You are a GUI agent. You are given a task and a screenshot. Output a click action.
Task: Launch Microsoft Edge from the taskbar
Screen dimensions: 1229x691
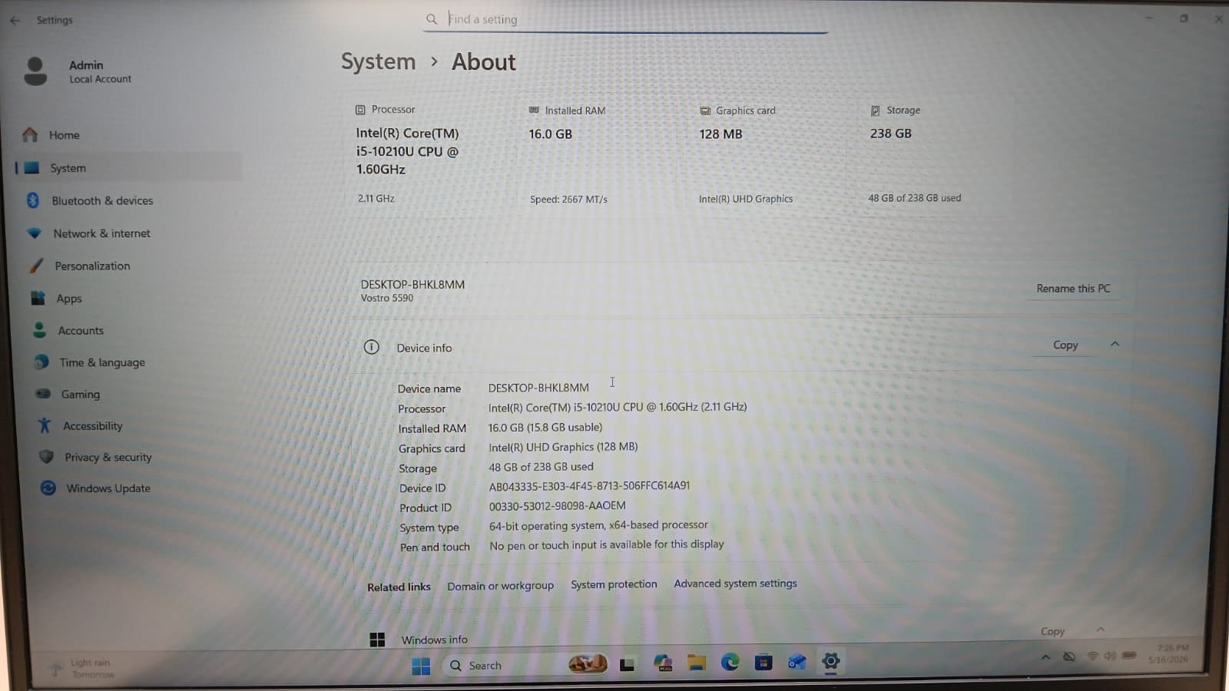pos(730,662)
